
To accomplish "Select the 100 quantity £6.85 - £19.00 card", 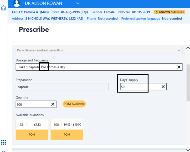I will tap(67, 130).
